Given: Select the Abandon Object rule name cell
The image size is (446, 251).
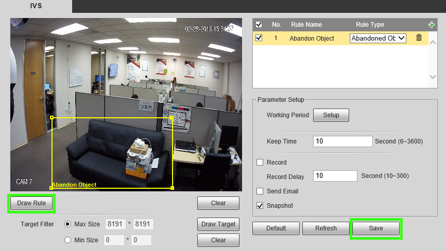Looking at the screenshot, I should (x=312, y=39).
